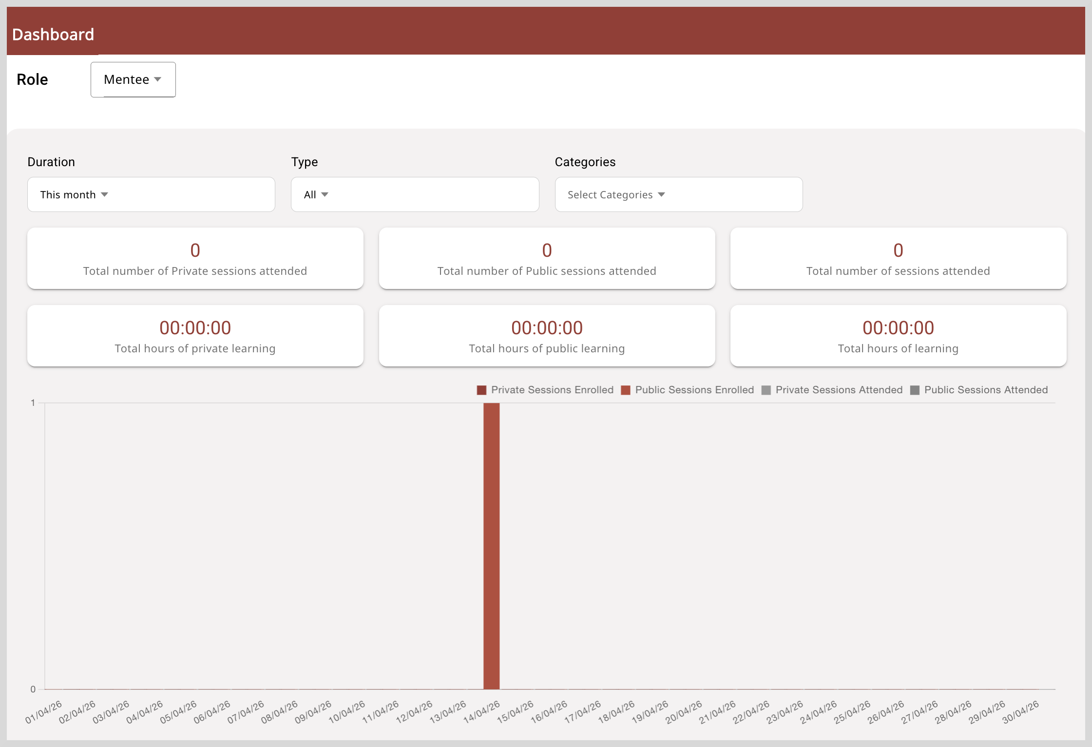Open the Type filter set to All
The image size is (1092, 747).
coord(415,194)
